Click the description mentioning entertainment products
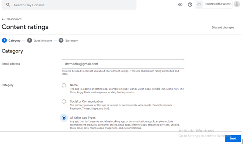 pyautogui.click(x=125, y=125)
